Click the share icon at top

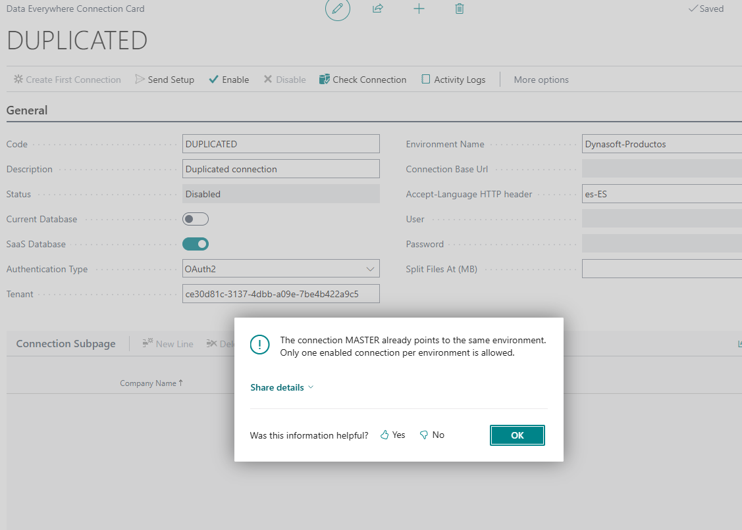click(378, 9)
